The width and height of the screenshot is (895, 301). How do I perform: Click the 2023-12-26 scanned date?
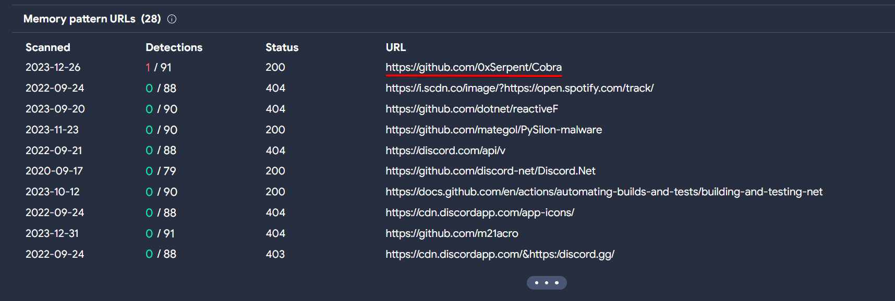click(53, 67)
